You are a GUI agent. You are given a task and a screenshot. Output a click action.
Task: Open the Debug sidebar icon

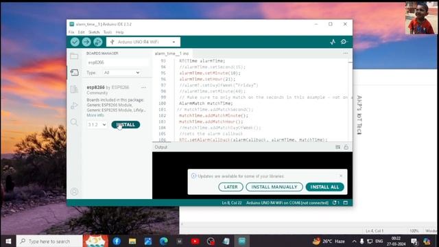[74, 106]
